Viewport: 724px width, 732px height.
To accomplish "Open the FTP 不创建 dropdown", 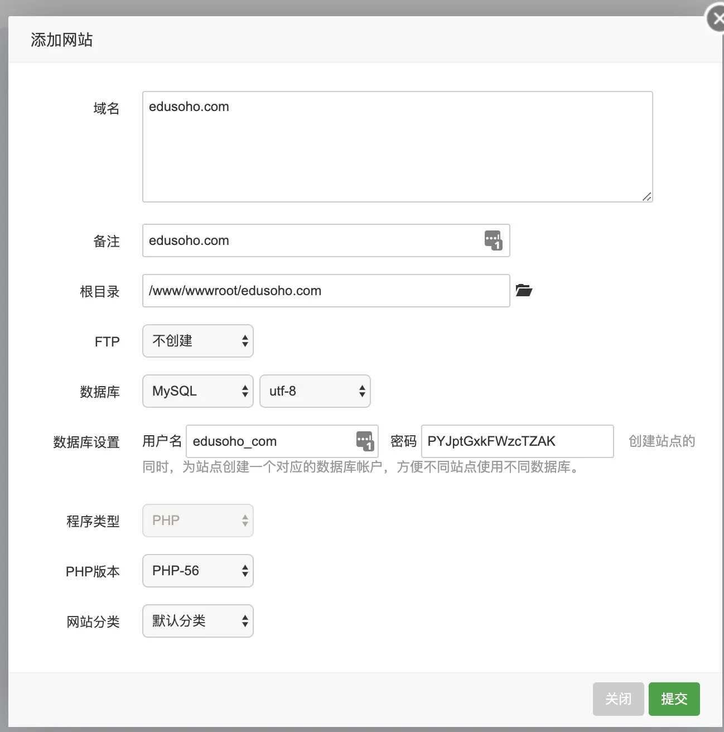I will click(x=198, y=341).
